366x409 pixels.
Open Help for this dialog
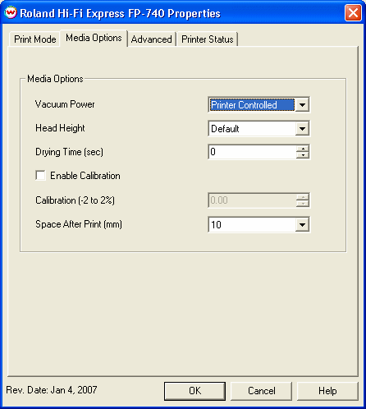click(327, 391)
